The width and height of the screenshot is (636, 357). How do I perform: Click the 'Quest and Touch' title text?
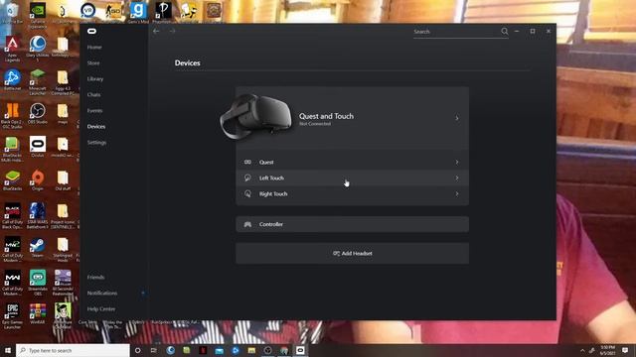pyautogui.click(x=326, y=116)
